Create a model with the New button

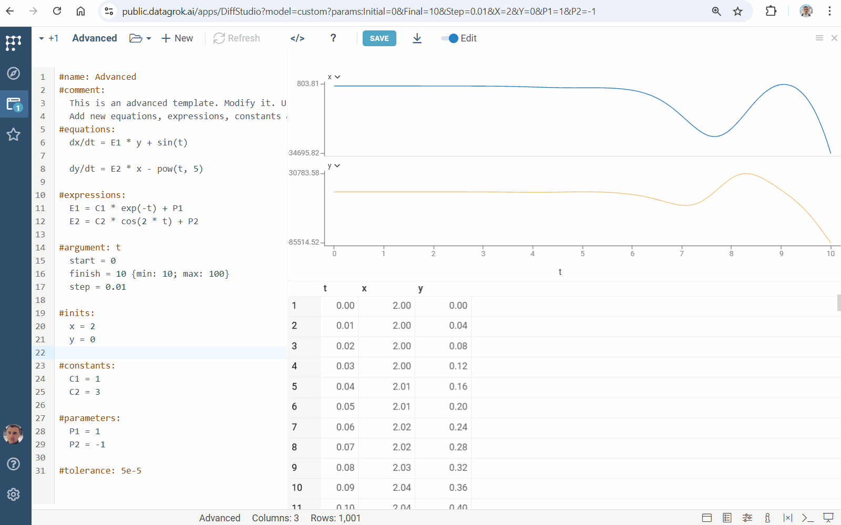[177, 38]
